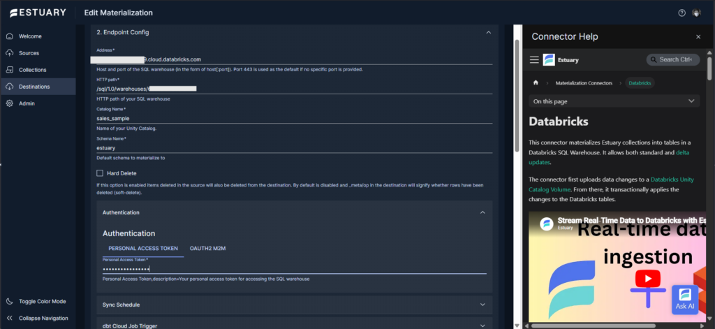Click the Toggle Color Mode moon icon
715x329 pixels.
click(x=10, y=301)
